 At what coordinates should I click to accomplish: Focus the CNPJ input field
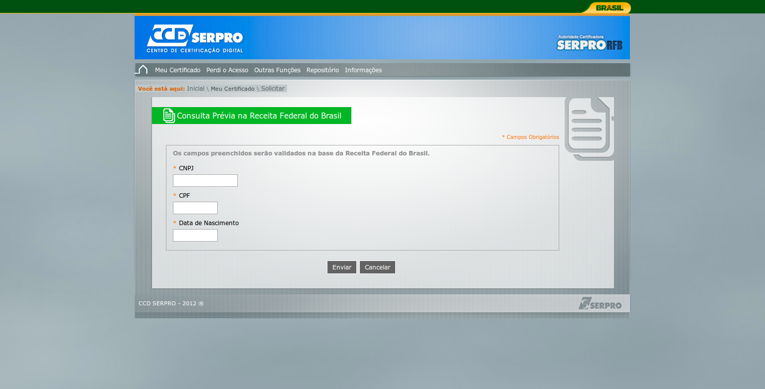205,181
